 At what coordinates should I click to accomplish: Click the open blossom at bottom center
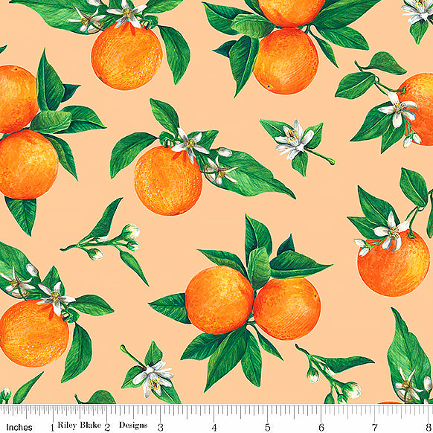(153, 377)
